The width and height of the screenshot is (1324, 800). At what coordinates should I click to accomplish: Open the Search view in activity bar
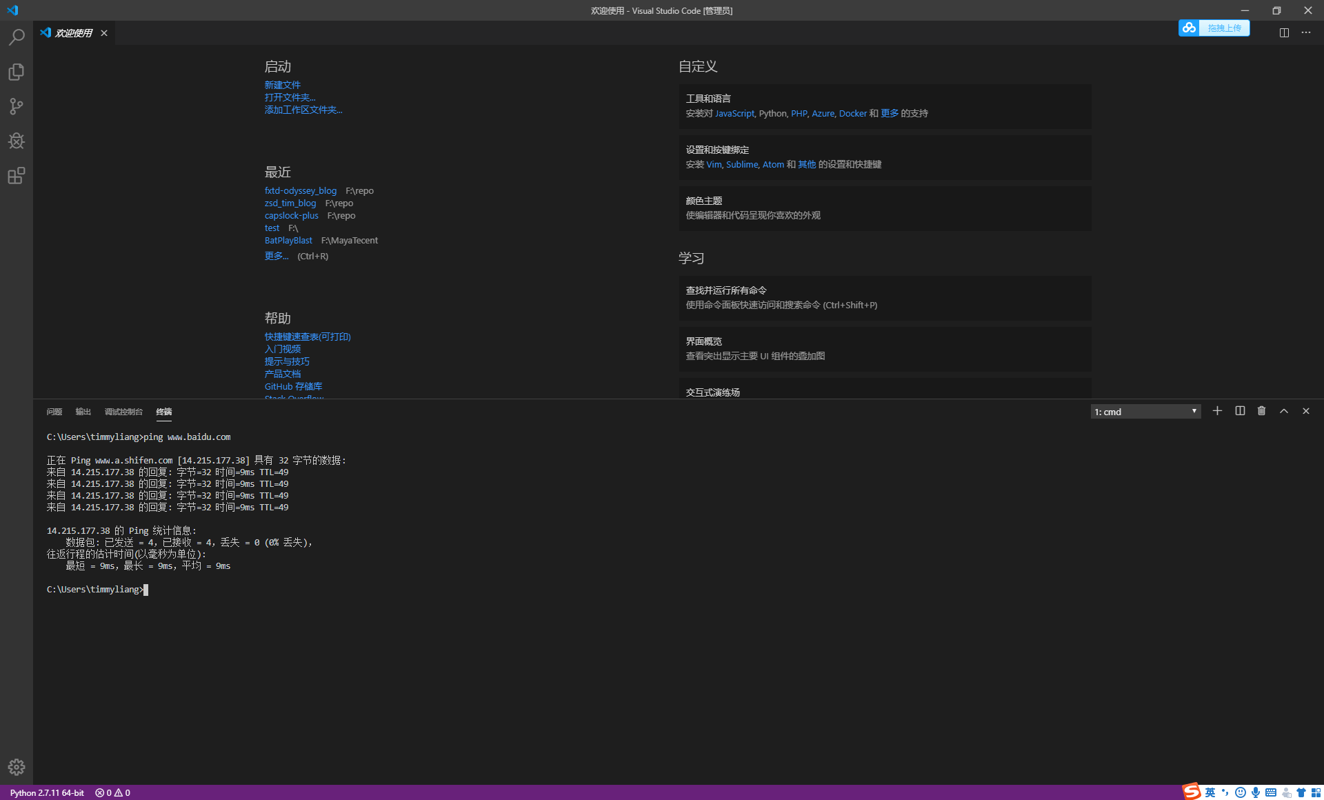pos(17,37)
